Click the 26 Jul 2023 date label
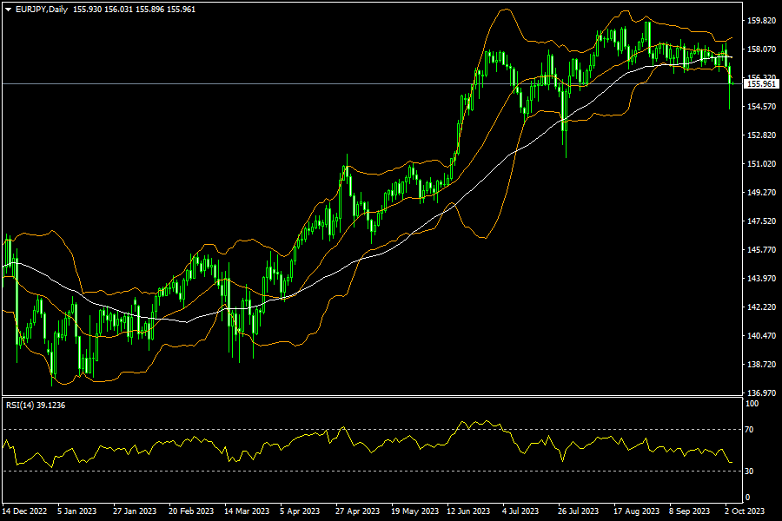Image resolution: width=782 pixels, height=521 pixels. tap(579, 511)
